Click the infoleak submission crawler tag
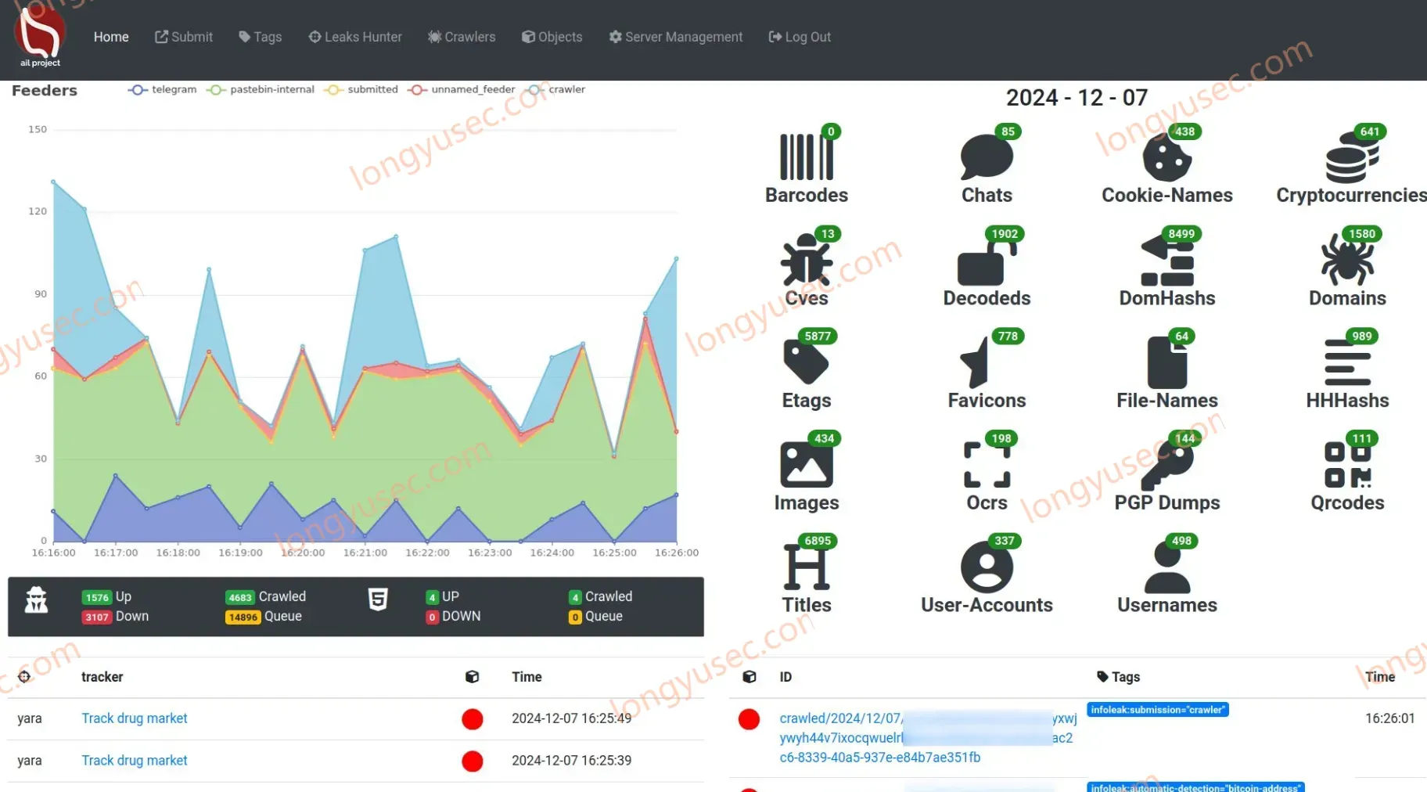This screenshot has height=792, width=1427. click(x=1157, y=710)
